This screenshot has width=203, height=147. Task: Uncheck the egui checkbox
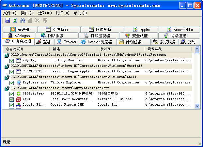point(11,99)
